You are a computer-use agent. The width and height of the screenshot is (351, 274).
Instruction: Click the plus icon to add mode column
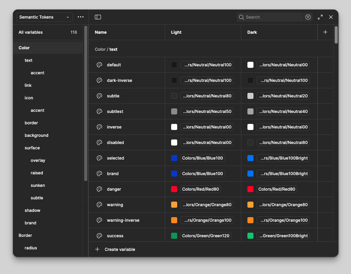tap(325, 32)
